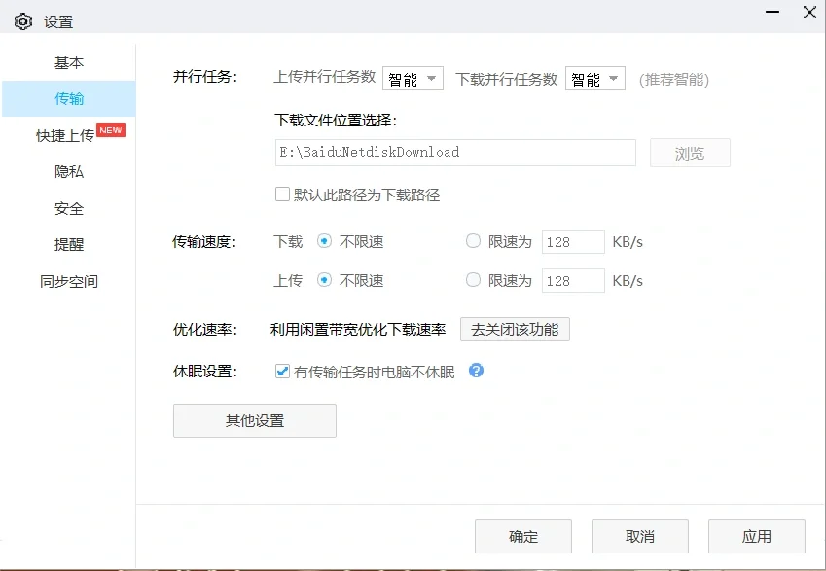The image size is (826, 571).
Task: Click the download path input field
Action: [454, 152]
